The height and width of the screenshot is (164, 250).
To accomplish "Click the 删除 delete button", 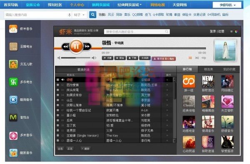I will [85, 149].
